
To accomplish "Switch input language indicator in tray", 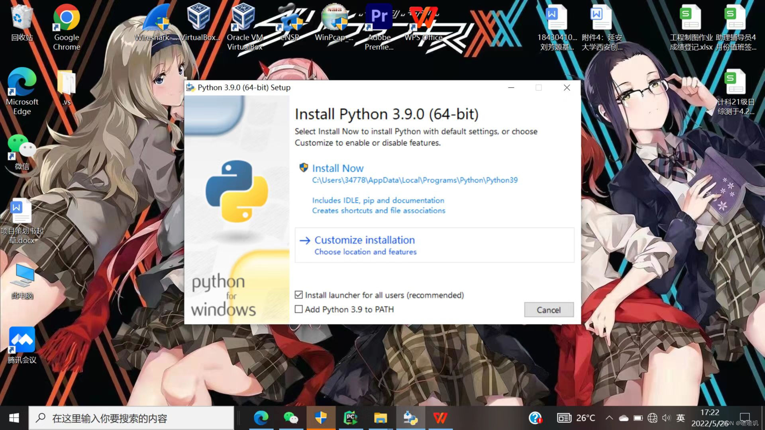I will click(x=681, y=418).
